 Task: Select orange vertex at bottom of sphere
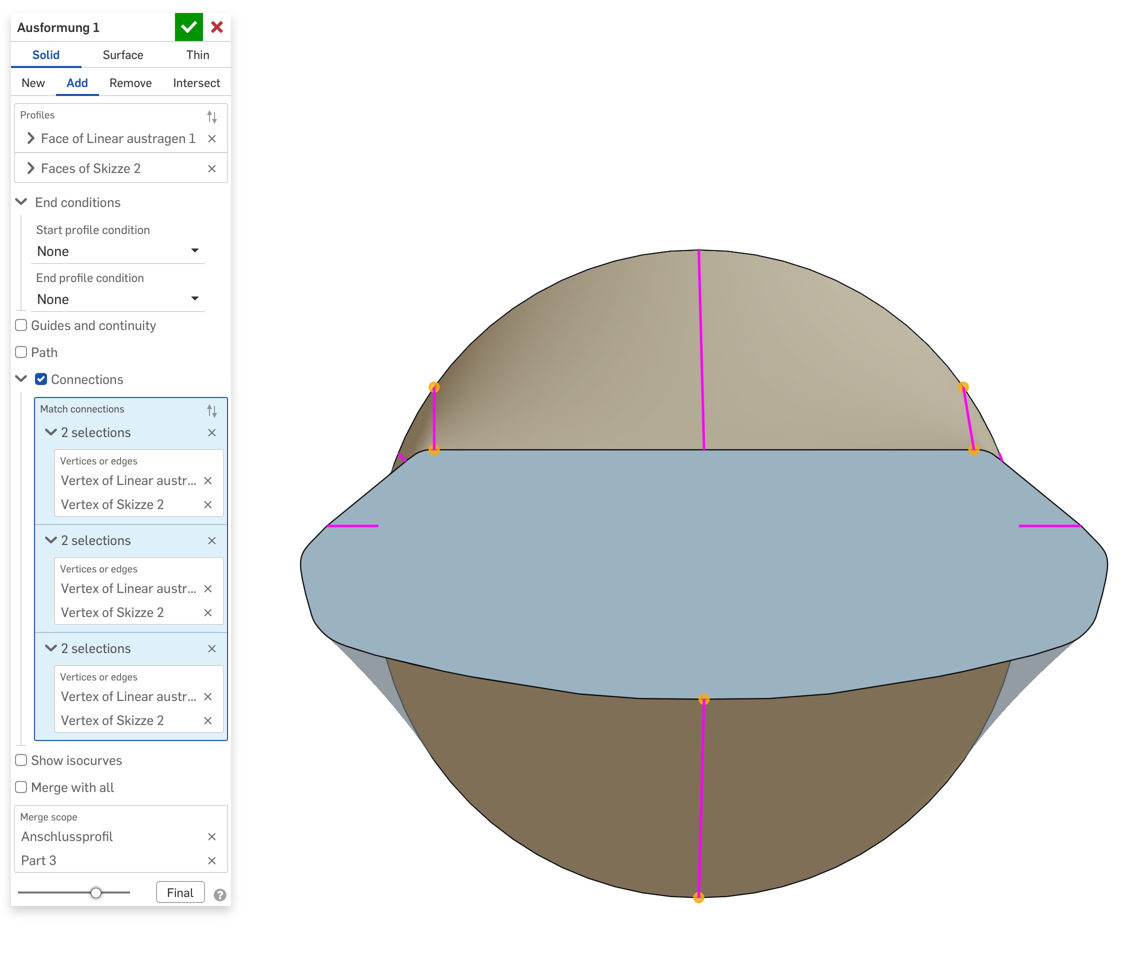click(698, 898)
